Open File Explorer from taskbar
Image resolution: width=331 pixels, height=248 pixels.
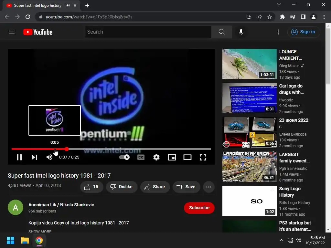[25, 240]
